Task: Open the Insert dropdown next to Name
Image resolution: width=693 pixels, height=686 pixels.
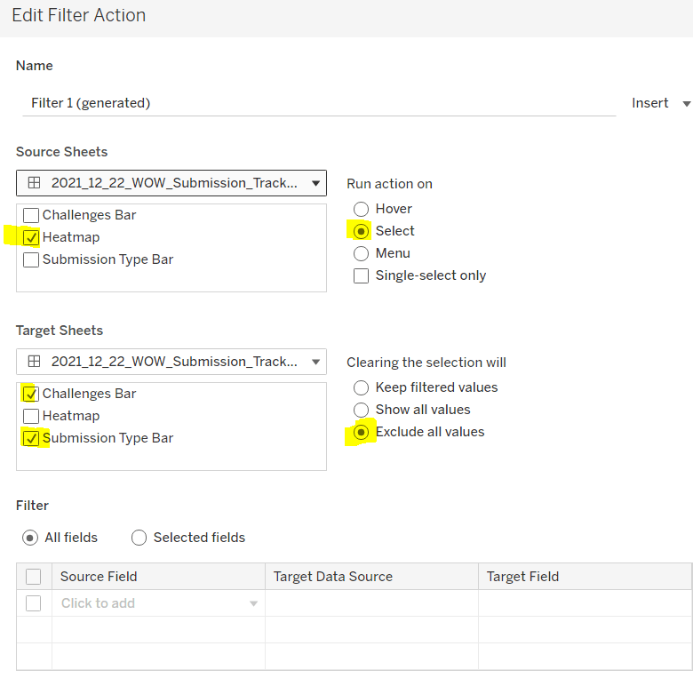Action: (x=660, y=103)
